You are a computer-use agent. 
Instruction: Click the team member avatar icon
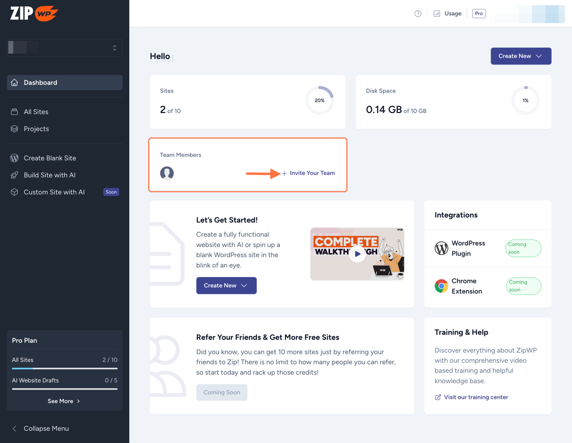(x=167, y=173)
